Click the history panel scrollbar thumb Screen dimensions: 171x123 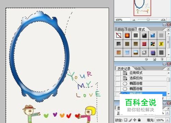tap(169, 80)
